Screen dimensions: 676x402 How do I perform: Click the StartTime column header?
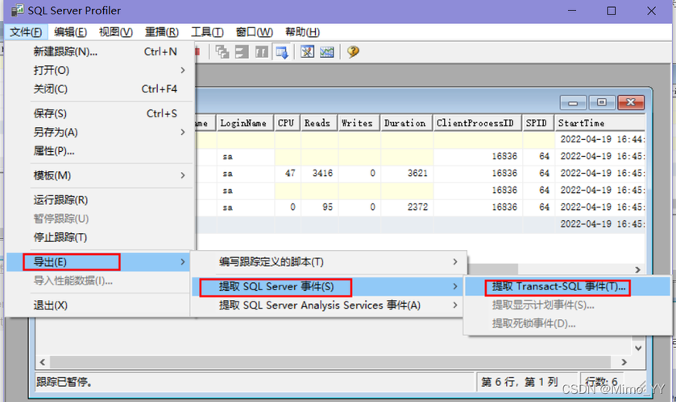tap(580, 123)
